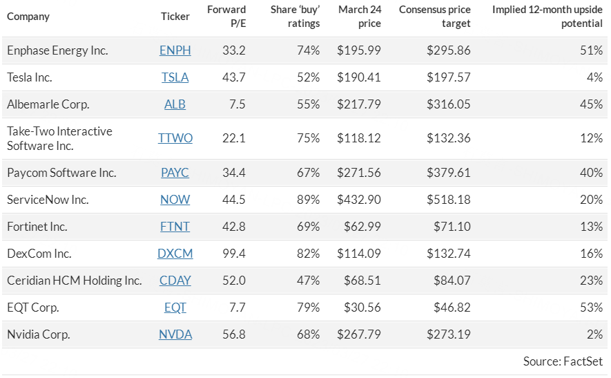Image resolution: width=611 pixels, height=378 pixels.
Task: Click EQT Corp.'s 53% upside cell
Action: 592,307
